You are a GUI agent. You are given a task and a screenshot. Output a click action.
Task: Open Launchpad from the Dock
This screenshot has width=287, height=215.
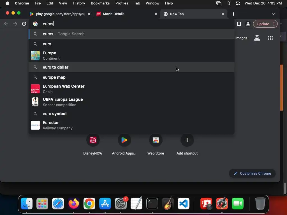[42, 204]
